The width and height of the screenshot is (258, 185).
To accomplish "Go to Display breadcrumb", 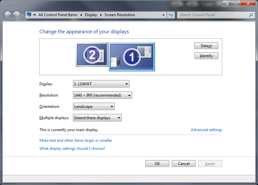I will click(x=91, y=15).
